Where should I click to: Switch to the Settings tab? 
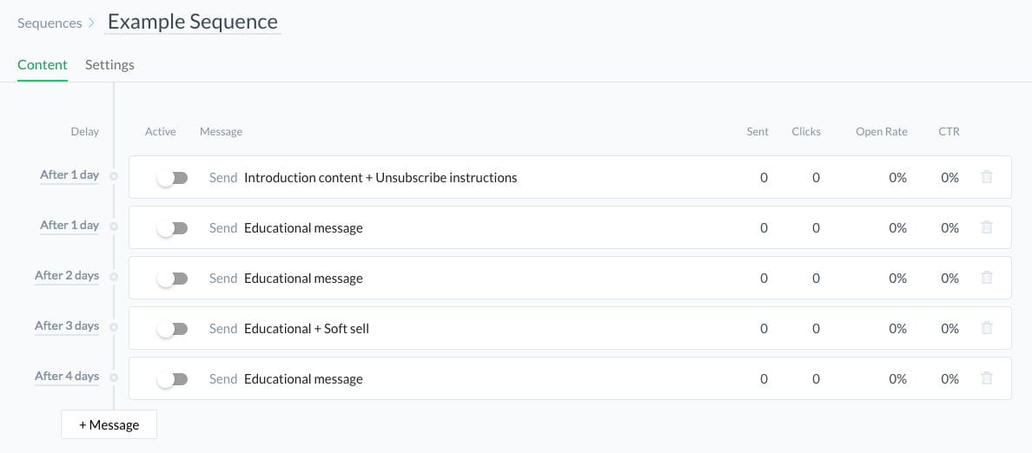(110, 64)
